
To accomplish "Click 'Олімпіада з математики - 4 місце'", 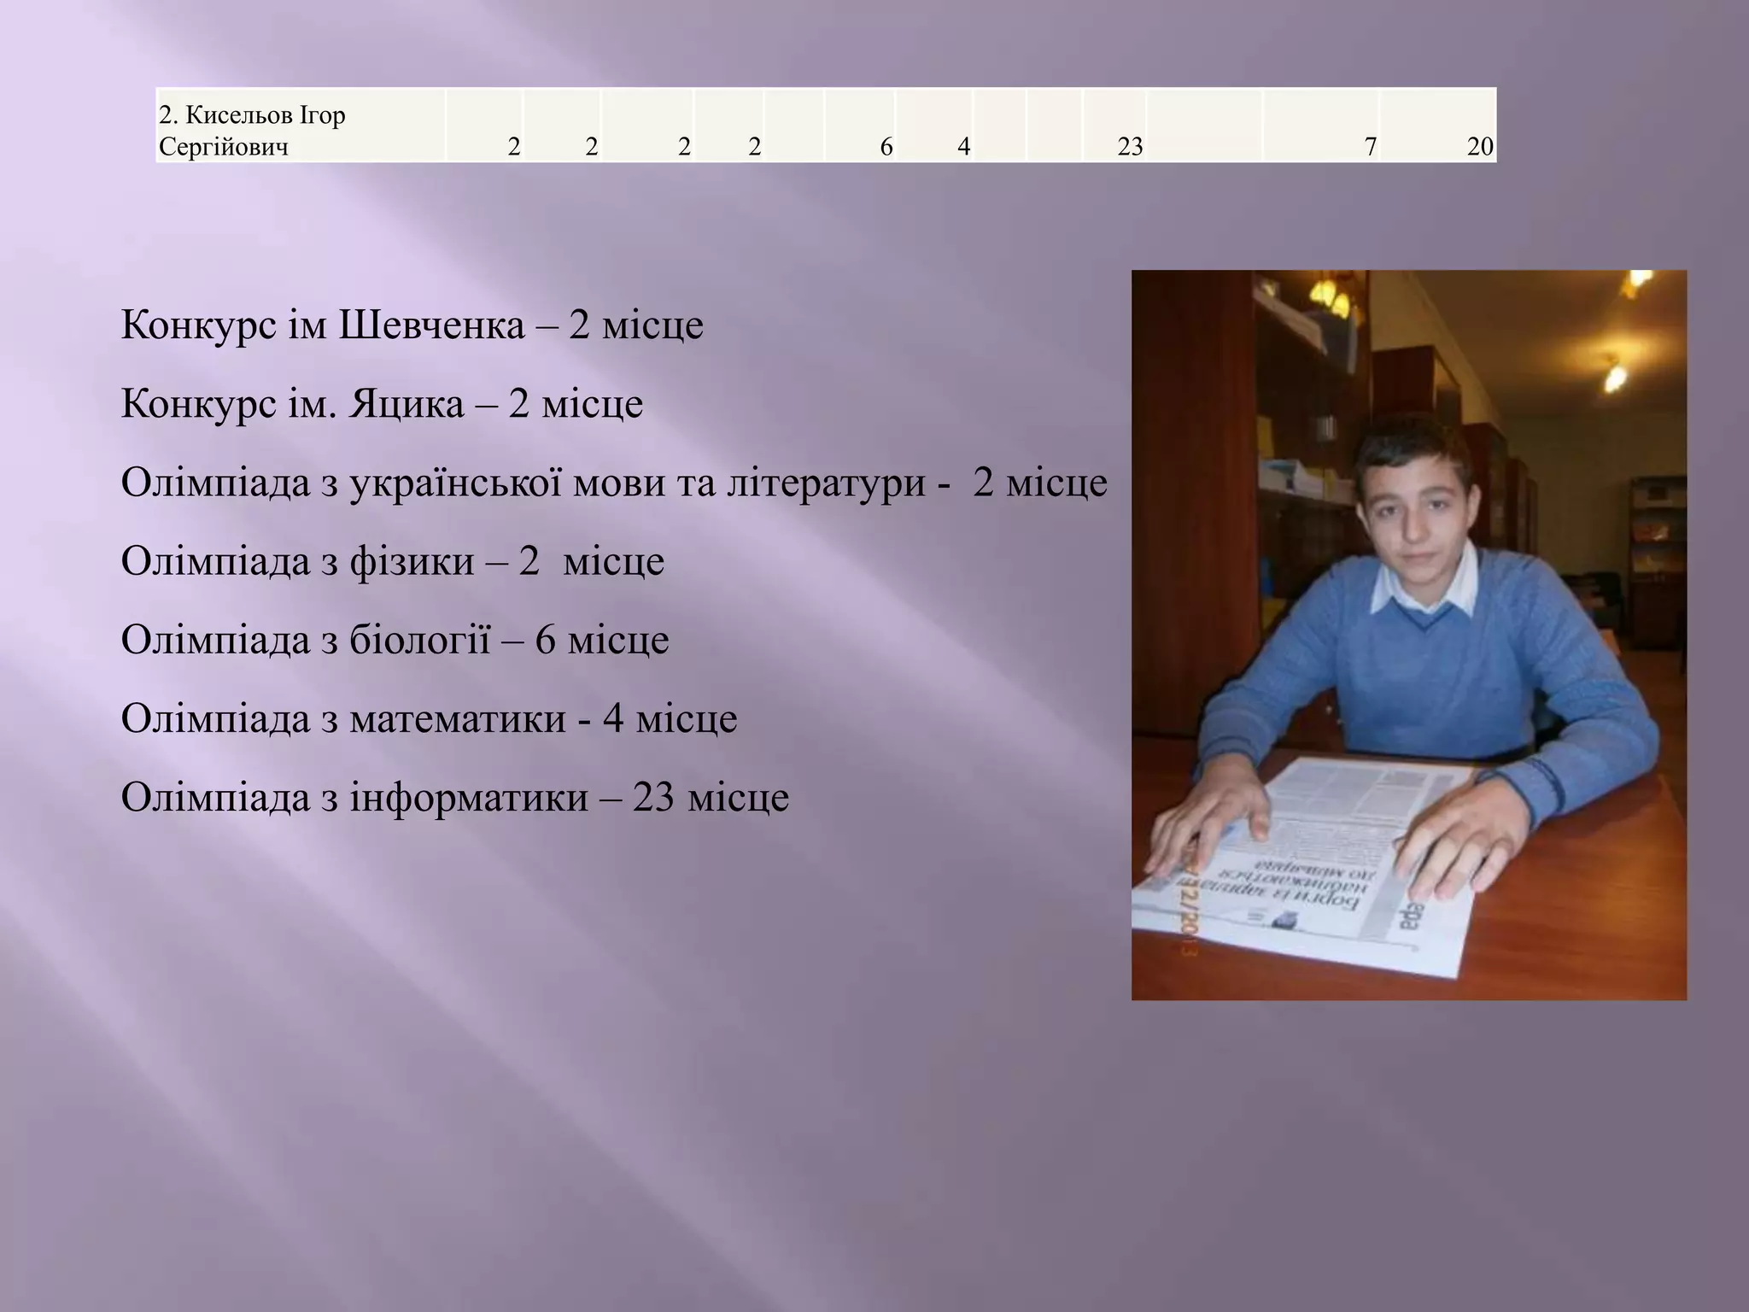I will pos(429,718).
